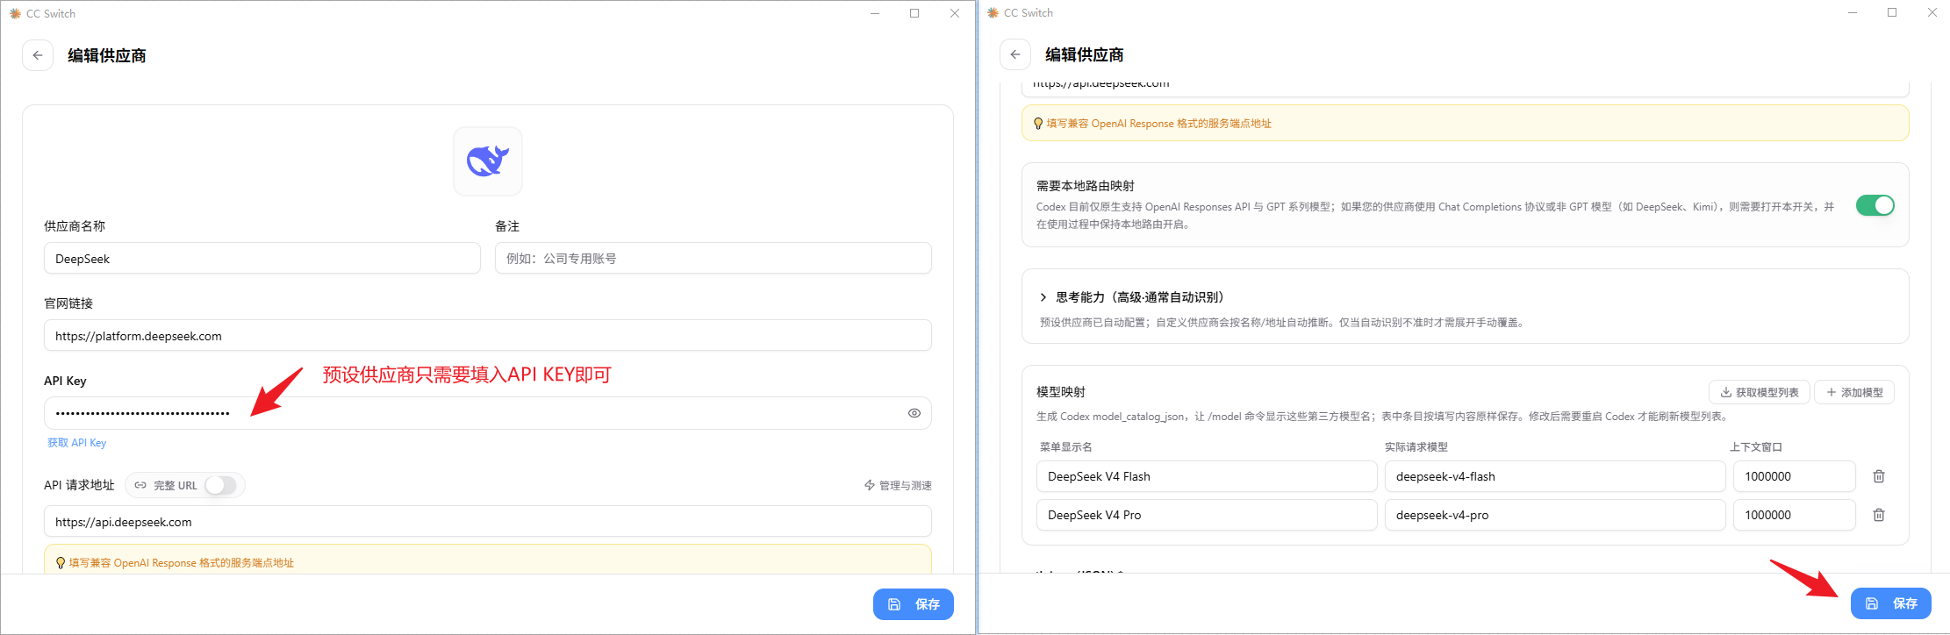Minimize the left CC Switch window

(875, 13)
